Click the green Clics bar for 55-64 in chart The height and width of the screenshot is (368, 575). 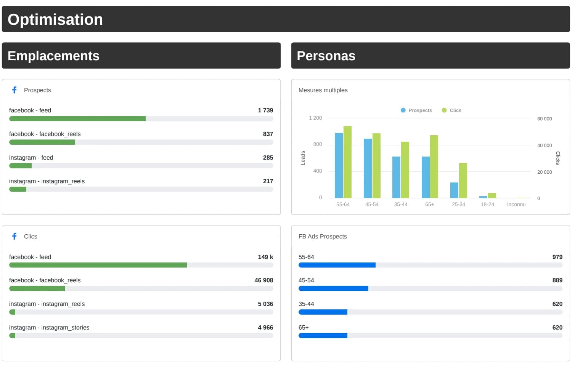click(x=347, y=162)
